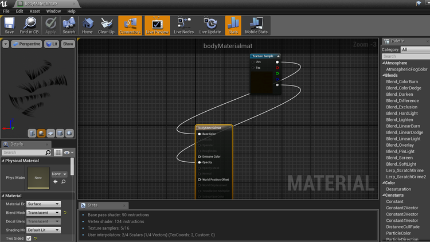Image resolution: width=430 pixels, height=242 pixels.
Task: Collapse the Texture Sample node arrow
Action: coord(278,56)
